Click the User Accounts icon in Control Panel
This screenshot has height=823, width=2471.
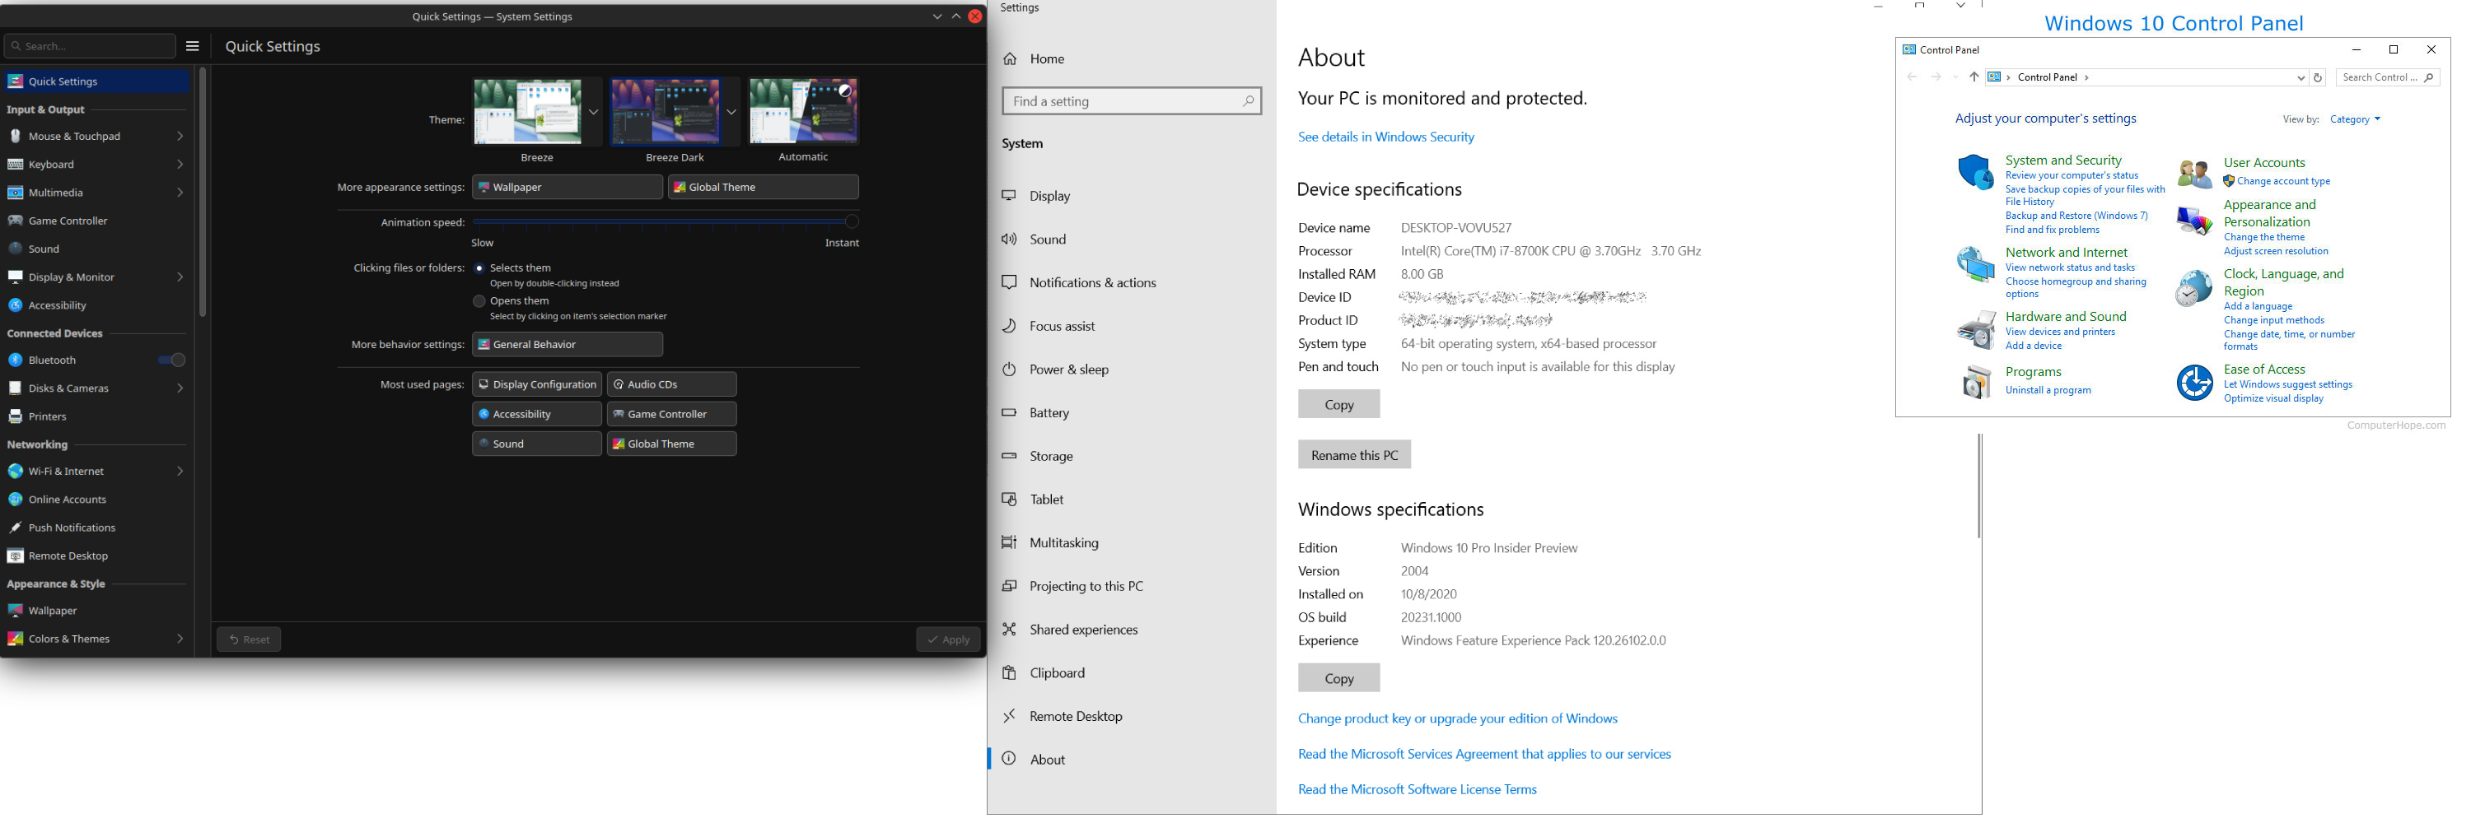coord(2193,174)
